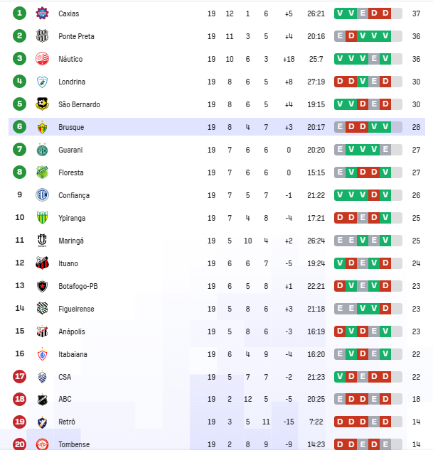The image size is (433, 450).
Task: Click the Tombense team crest
Action: tap(42, 444)
